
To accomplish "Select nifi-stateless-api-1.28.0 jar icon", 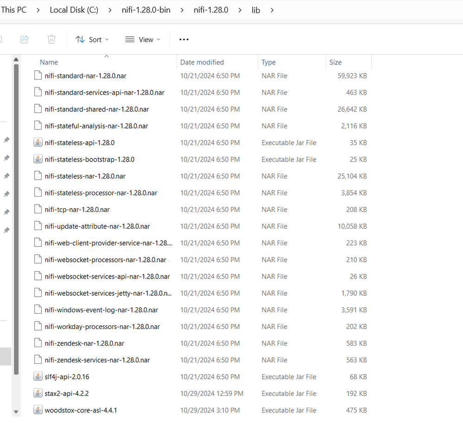I will [38, 142].
